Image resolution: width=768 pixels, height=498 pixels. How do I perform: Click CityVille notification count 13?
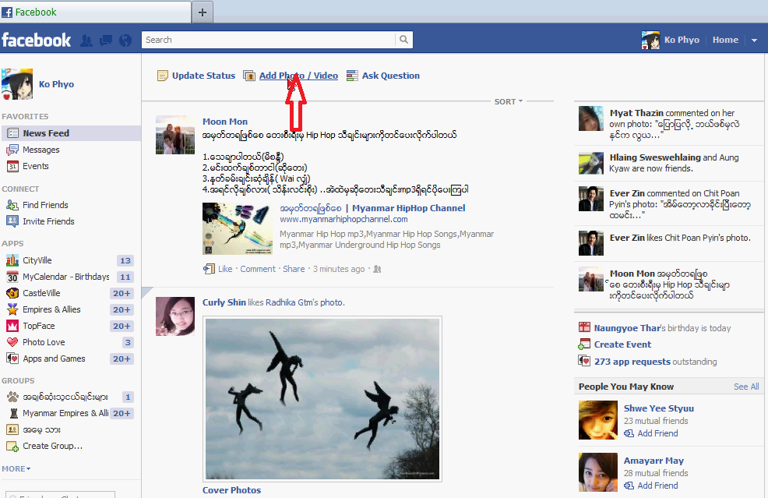[125, 261]
